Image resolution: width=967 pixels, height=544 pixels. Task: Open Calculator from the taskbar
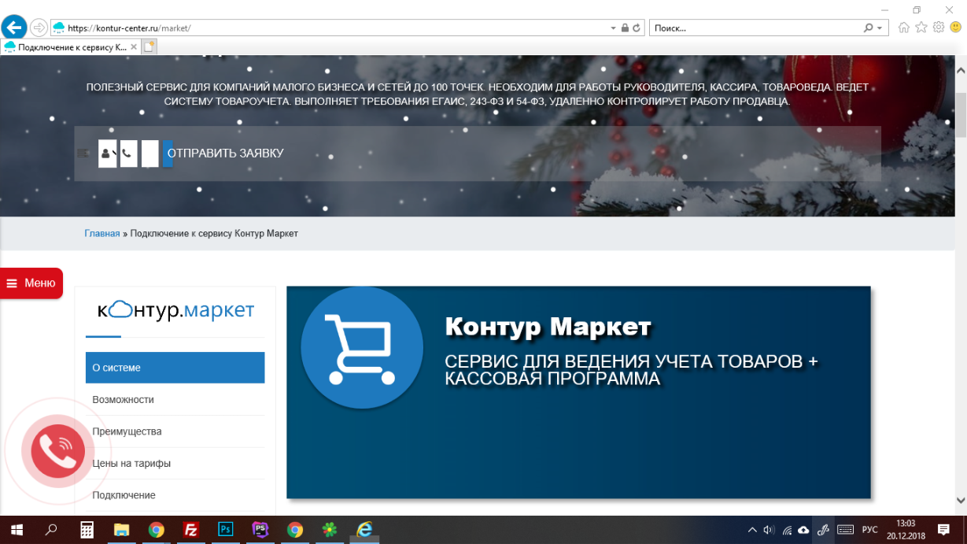click(87, 530)
